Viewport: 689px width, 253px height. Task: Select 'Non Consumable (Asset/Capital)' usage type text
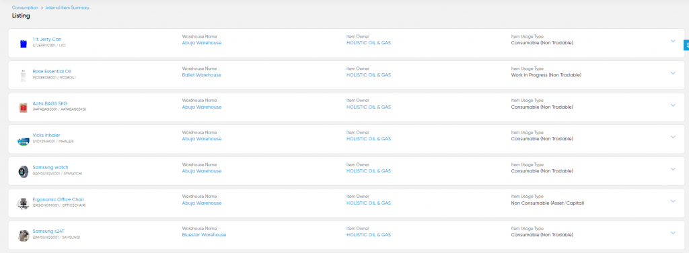(548, 203)
